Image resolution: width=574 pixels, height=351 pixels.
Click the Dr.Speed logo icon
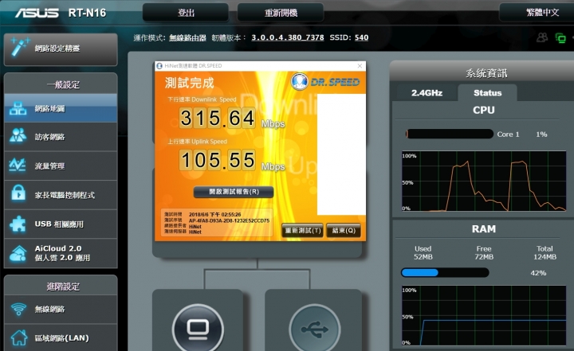[300, 81]
